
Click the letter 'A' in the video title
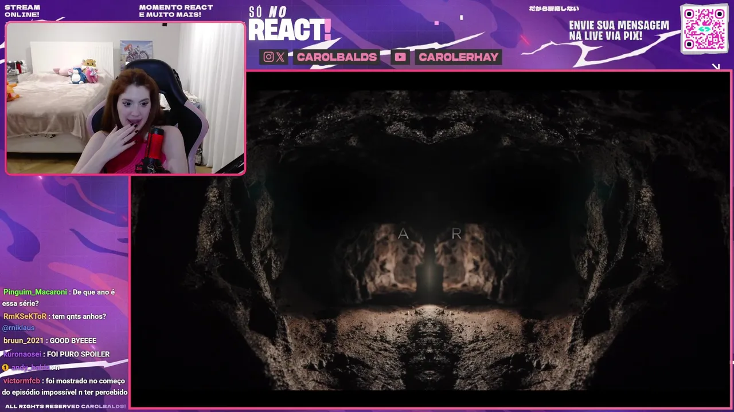403,233
